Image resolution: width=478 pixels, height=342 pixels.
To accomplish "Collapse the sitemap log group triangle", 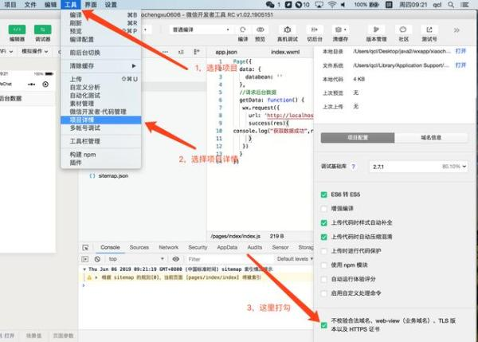I will tap(84, 269).
